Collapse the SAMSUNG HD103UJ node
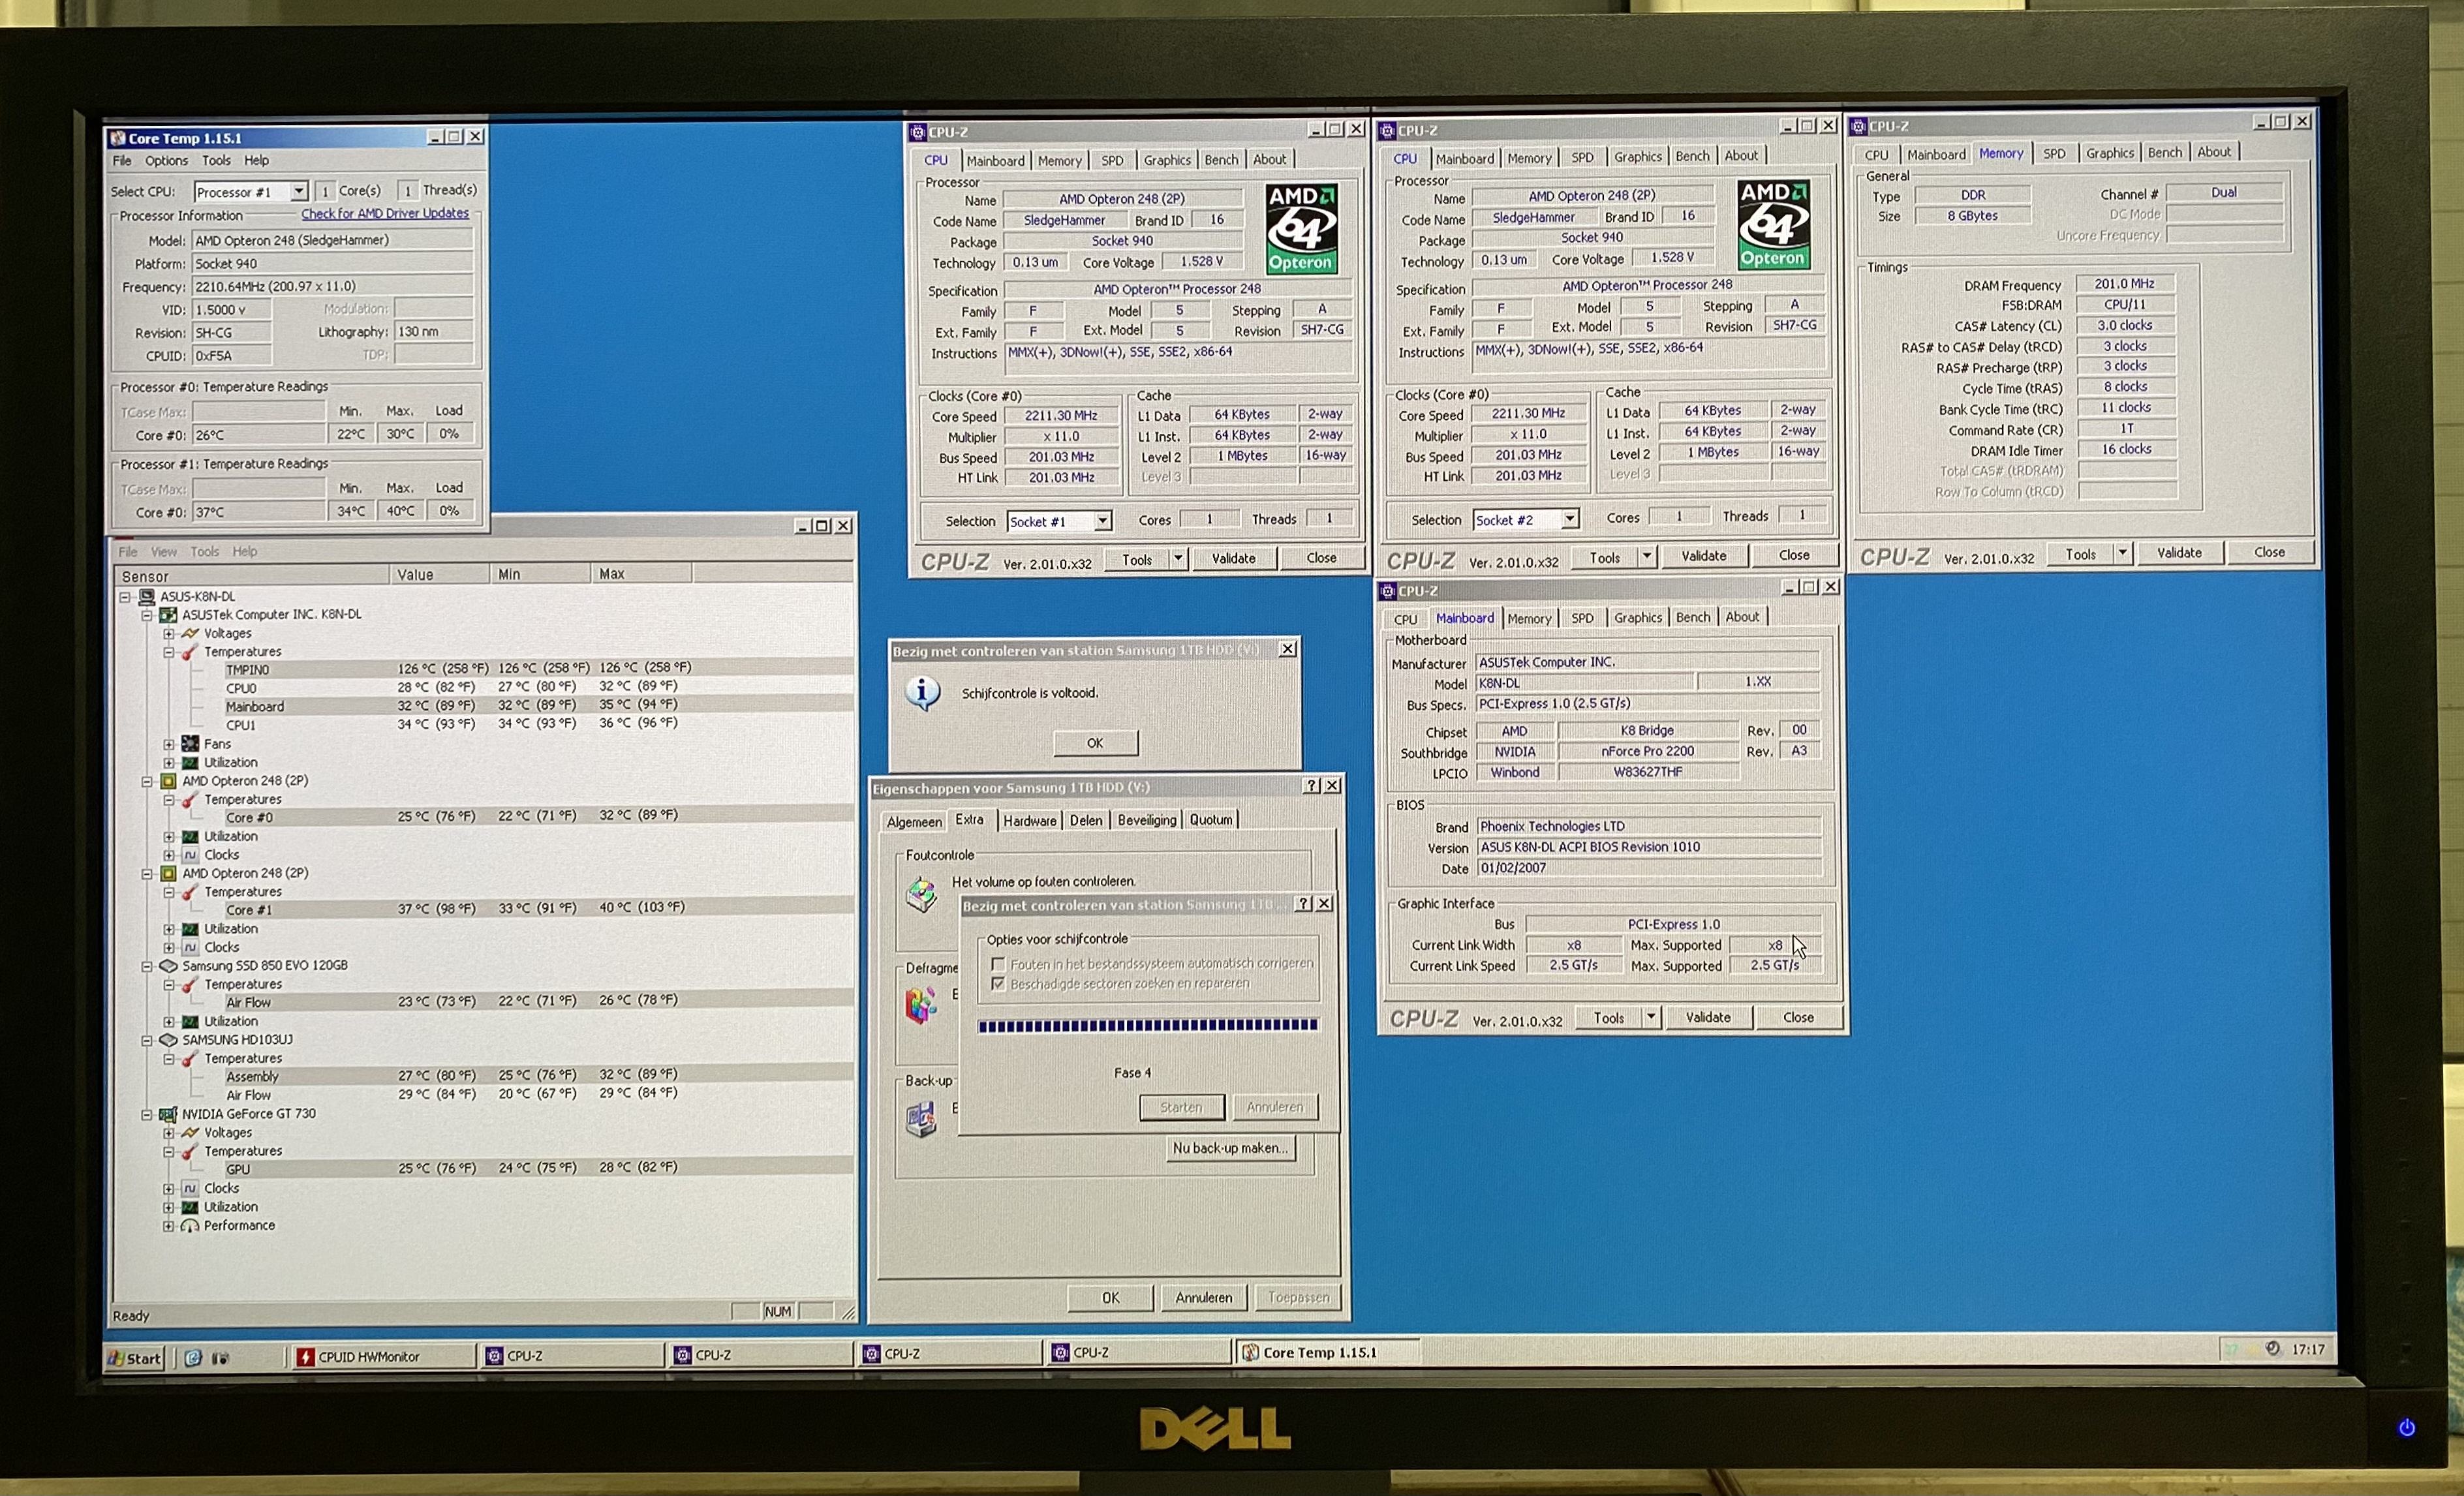Screen dimensions: 2464x1496 (147, 1040)
